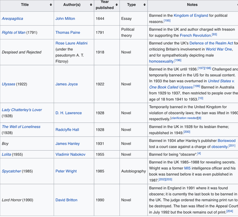The image size is (238, 217).
Task: Click the clarification needed tag
Action: [x=184, y=118]
